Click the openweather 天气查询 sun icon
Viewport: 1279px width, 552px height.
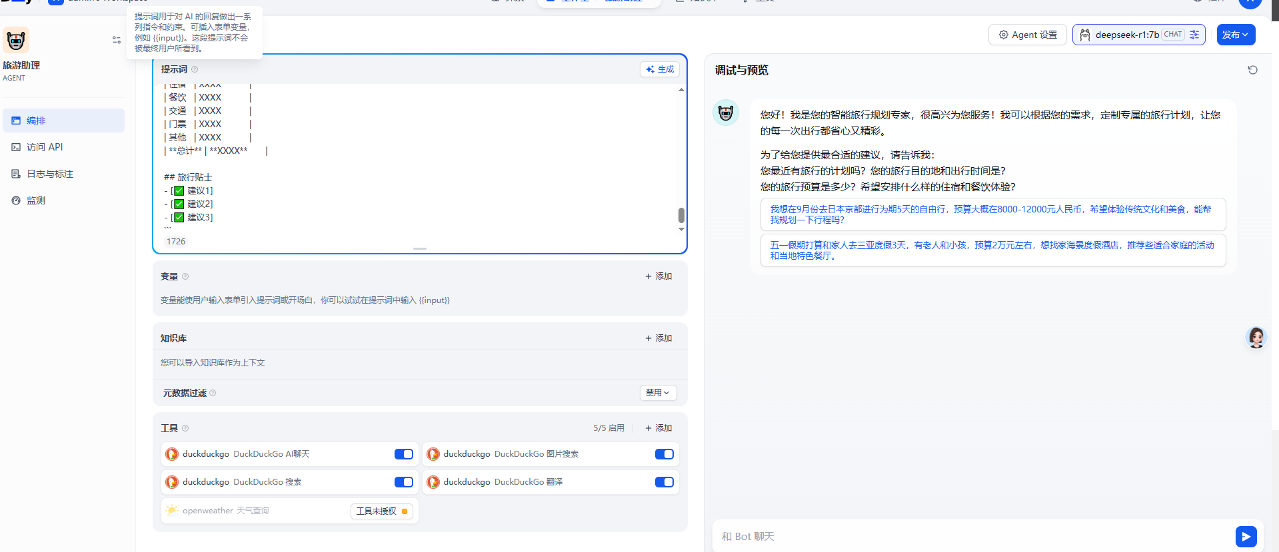click(x=172, y=510)
